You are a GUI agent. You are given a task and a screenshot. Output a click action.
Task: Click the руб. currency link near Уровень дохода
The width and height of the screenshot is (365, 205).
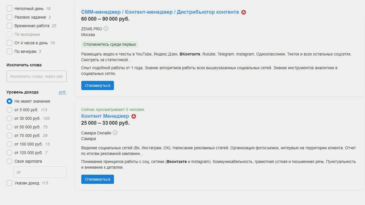62,92
